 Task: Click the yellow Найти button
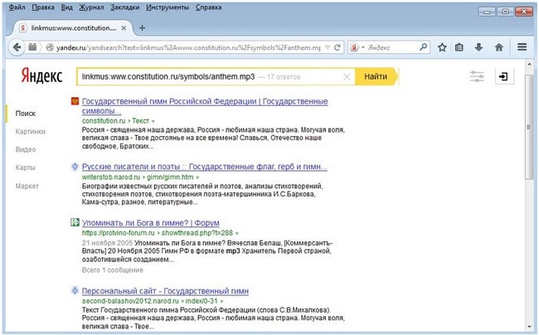pos(376,76)
